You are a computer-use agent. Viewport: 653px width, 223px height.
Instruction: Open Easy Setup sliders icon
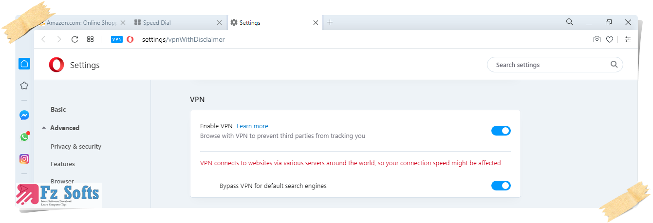point(628,39)
